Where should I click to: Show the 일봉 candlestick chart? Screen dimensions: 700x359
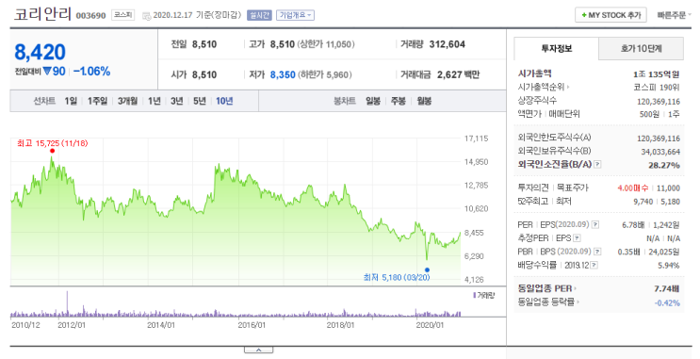(373, 102)
